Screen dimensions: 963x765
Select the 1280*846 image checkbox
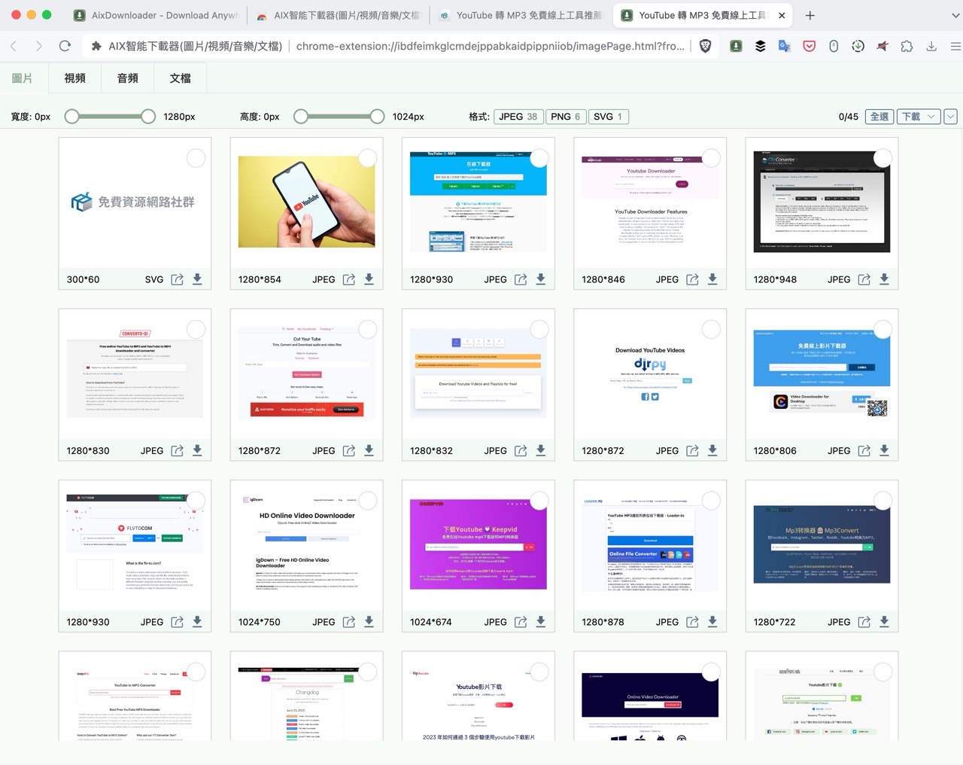point(711,158)
